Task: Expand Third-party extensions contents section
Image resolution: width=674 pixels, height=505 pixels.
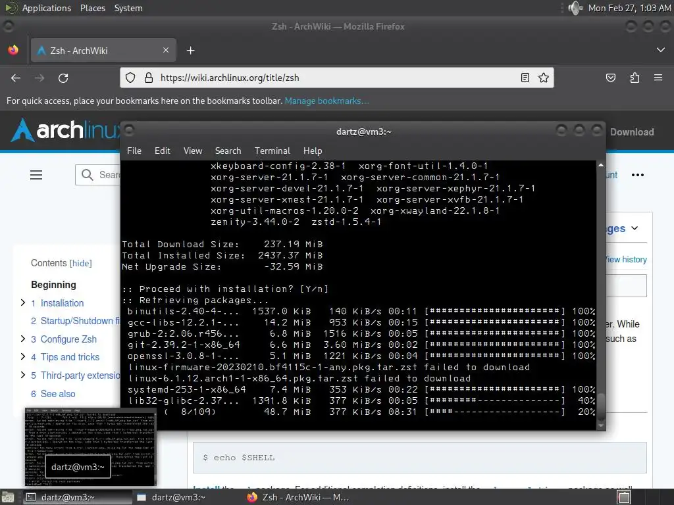Action: pyautogui.click(x=23, y=375)
